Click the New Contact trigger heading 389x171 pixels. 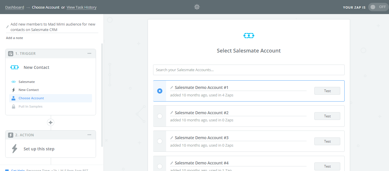tap(36, 67)
